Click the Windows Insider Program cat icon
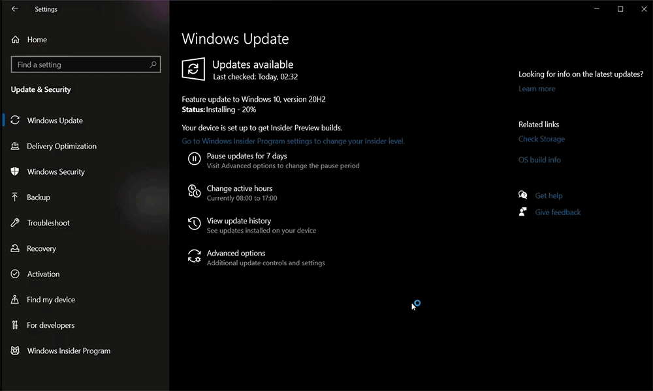 (15, 351)
